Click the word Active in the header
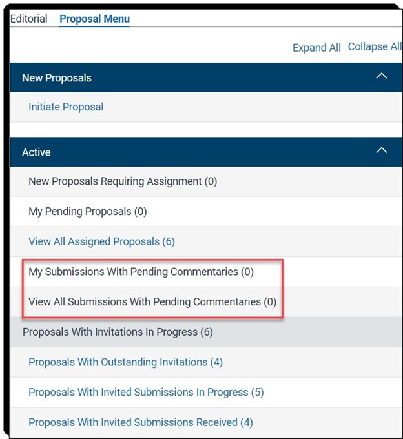Viewport: 403px width, 439px height. (x=36, y=152)
